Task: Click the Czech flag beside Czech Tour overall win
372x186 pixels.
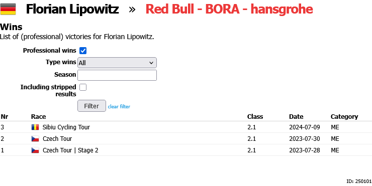Action: pyautogui.click(x=35, y=139)
